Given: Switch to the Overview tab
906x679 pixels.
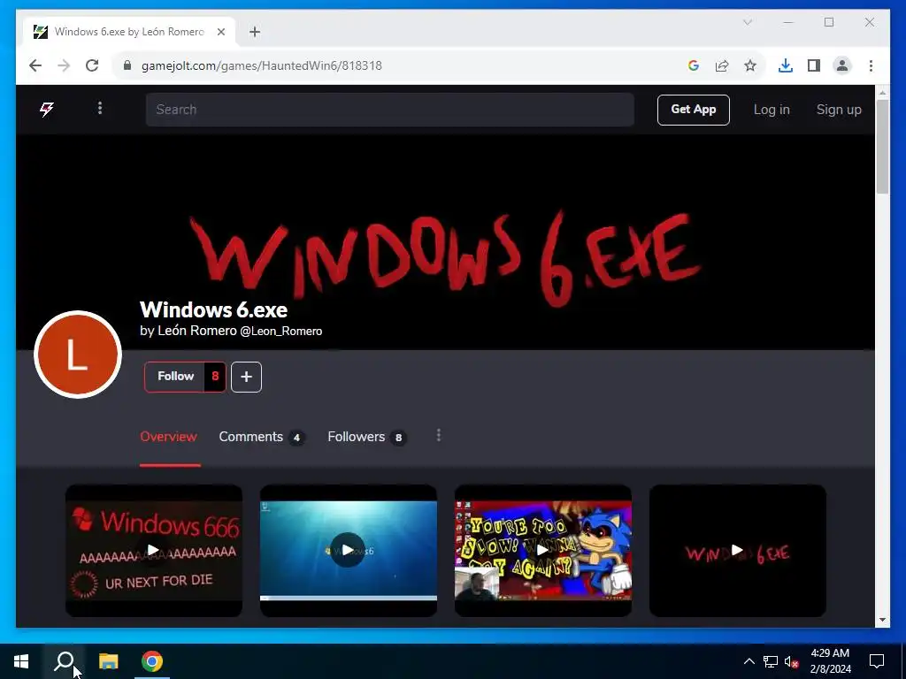Looking at the screenshot, I should (169, 437).
